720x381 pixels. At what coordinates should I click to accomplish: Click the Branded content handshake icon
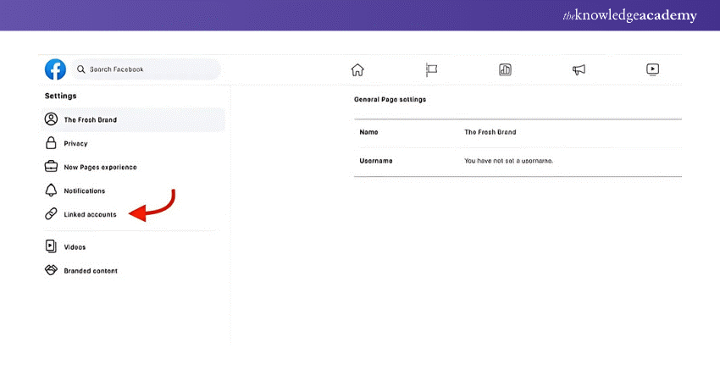[x=51, y=271]
